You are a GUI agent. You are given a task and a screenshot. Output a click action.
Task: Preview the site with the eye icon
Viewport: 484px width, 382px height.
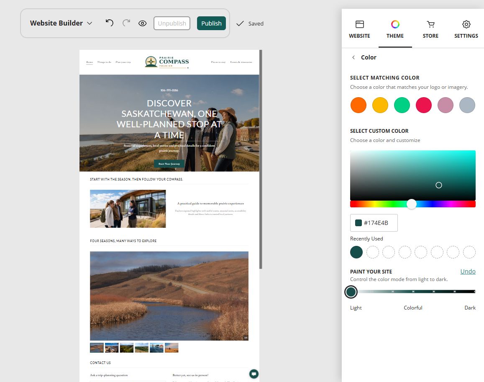coord(142,23)
